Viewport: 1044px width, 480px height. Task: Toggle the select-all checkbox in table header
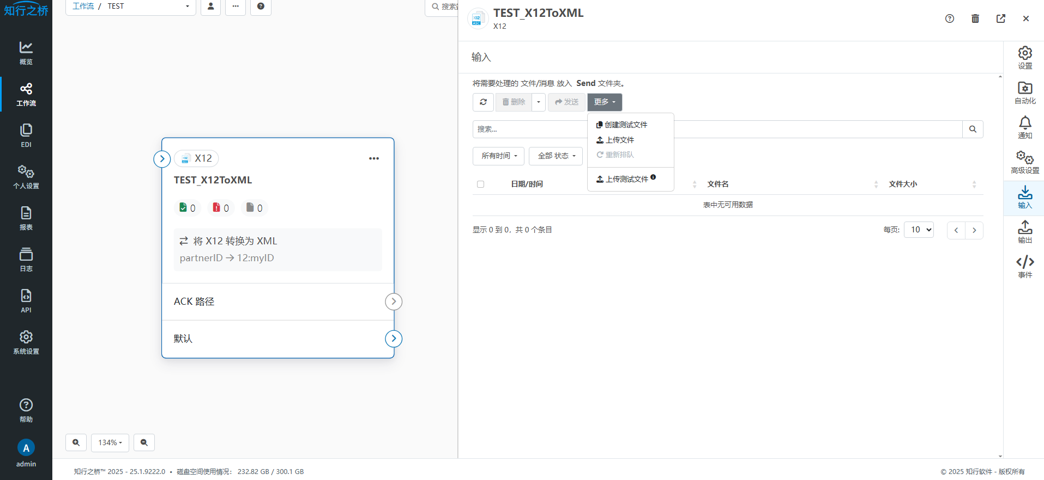[x=480, y=184]
